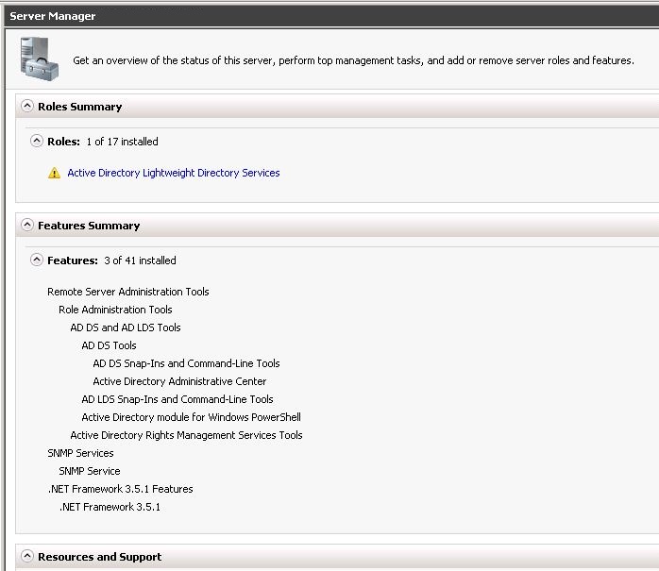Select .NET Framework 3.5.1 Features row
The width and height of the screenshot is (659, 571).
click(x=120, y=489)
